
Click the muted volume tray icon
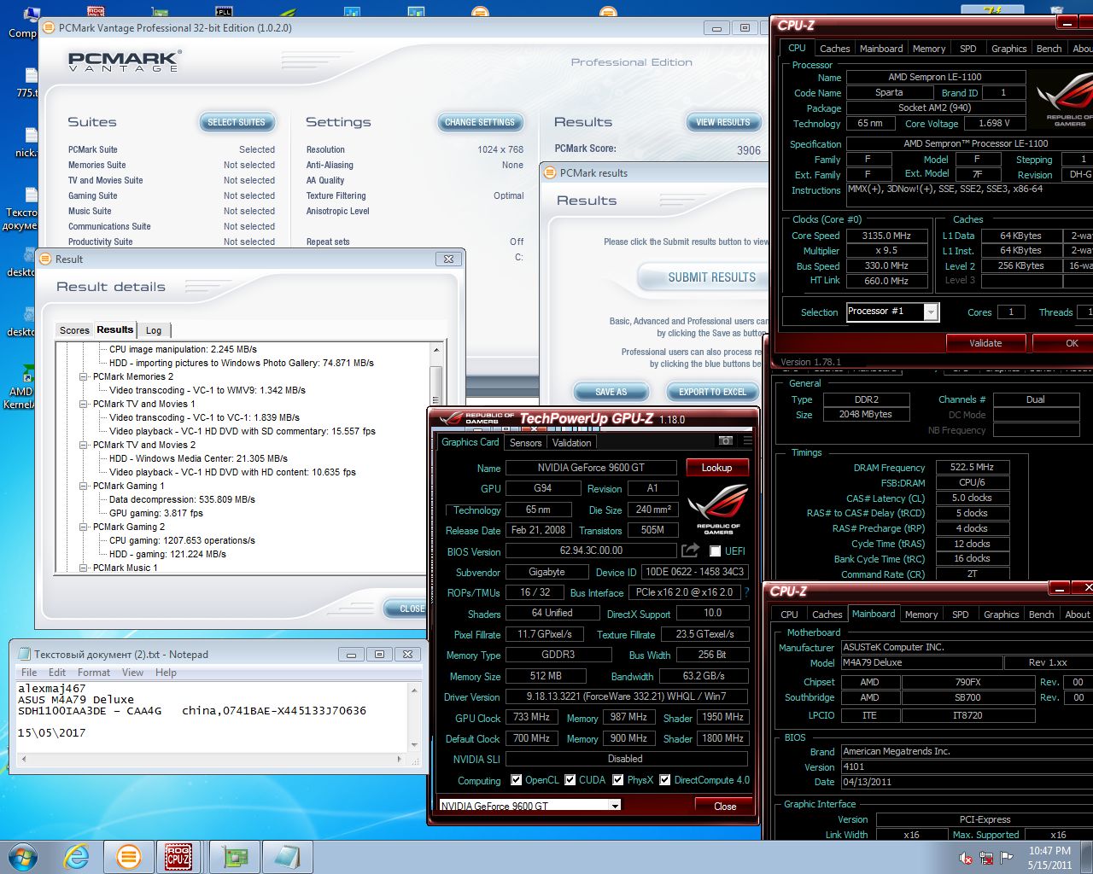point(966,858)
